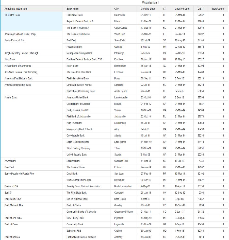229x240 pixels.
Task: Click First International Bank cell
Action: tap(86, 79)
